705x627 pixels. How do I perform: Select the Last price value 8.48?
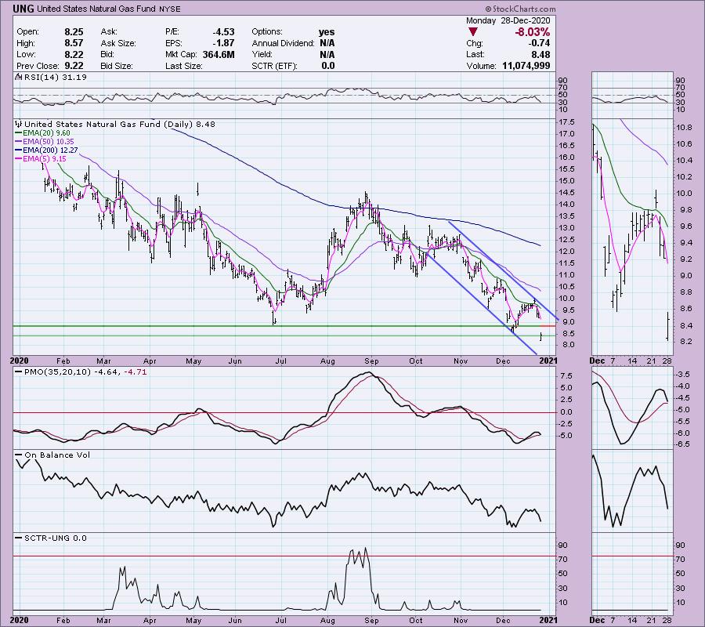[x=540, y=54]
